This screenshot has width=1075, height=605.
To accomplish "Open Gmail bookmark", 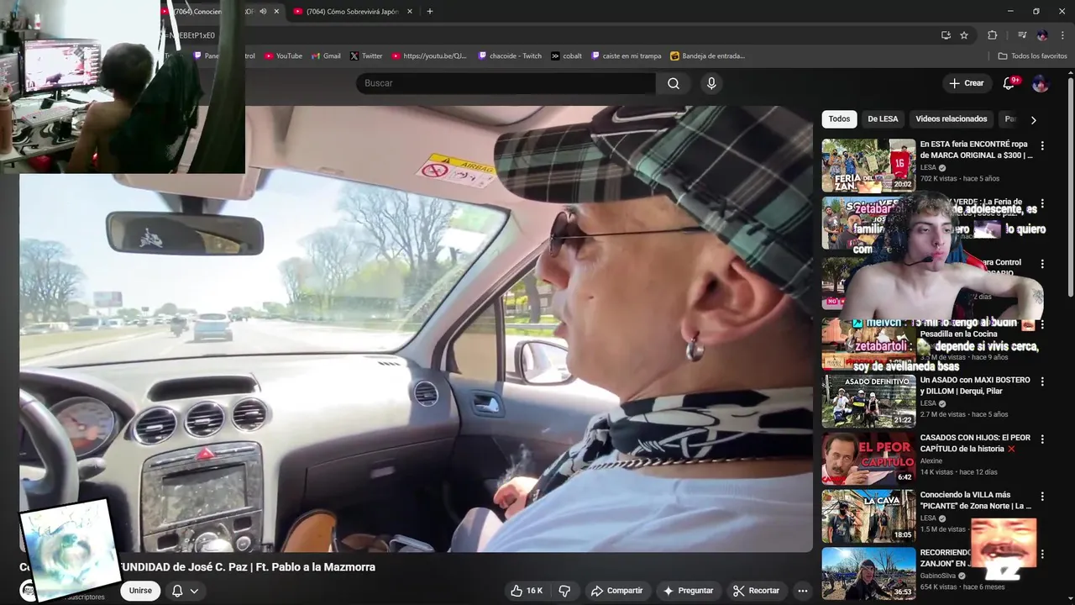I will tap(326, 56).
